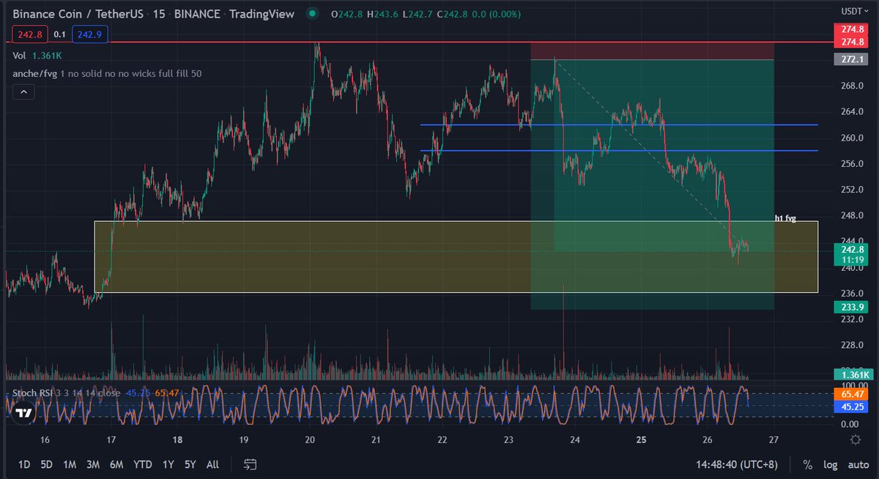Click the H243.6 high value in the header
Viewport: 879px width, 479px height.
pos(382,14)
